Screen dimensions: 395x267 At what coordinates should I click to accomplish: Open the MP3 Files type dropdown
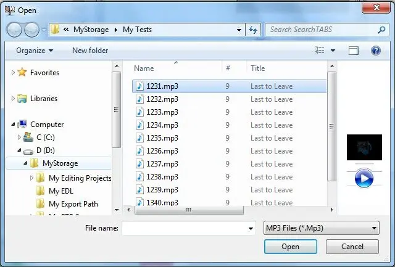(x=321, y=228)
